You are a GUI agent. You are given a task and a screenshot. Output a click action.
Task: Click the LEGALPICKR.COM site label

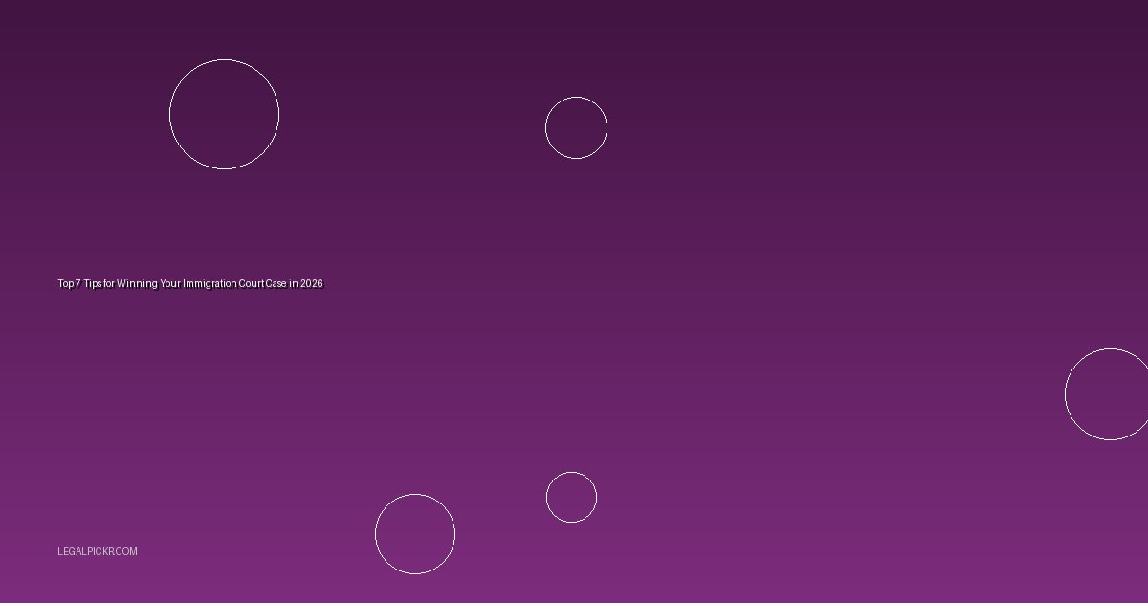(x=97, y=551)
